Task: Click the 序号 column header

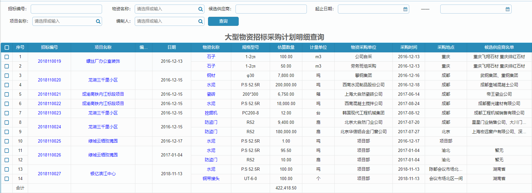Action: click(20, 48)
